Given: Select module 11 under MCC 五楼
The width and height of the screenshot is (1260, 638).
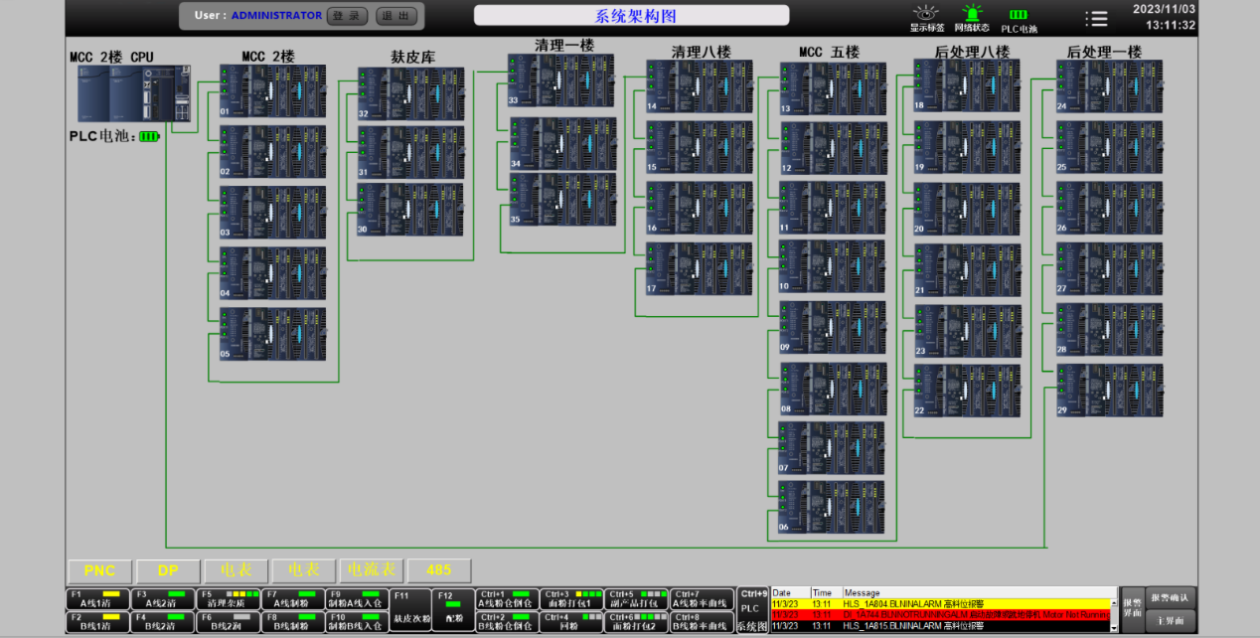Looking at the screenshot, I should pos(831,207).
